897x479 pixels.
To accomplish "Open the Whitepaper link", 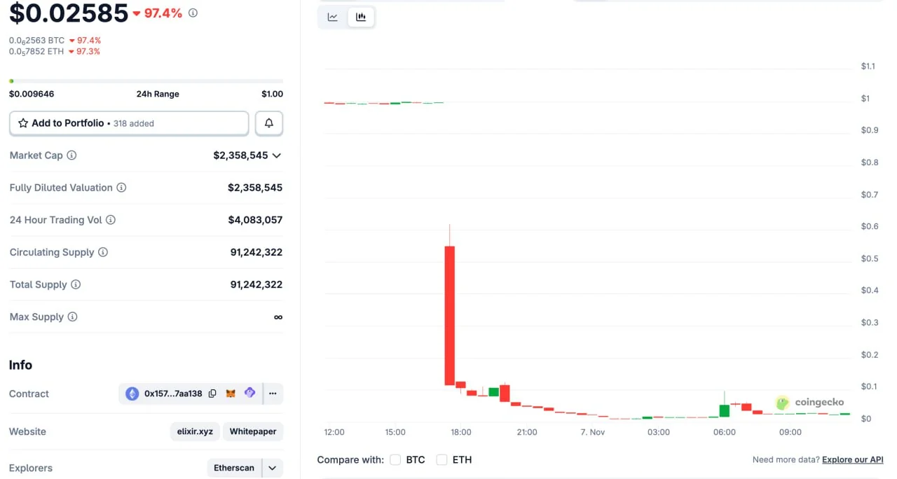I will (x=253, y=431).
